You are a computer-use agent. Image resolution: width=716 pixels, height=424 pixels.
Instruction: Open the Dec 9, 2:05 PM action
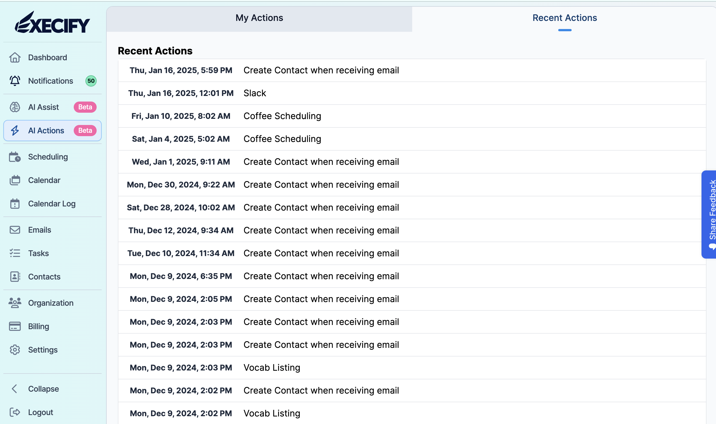coord(412,299)
